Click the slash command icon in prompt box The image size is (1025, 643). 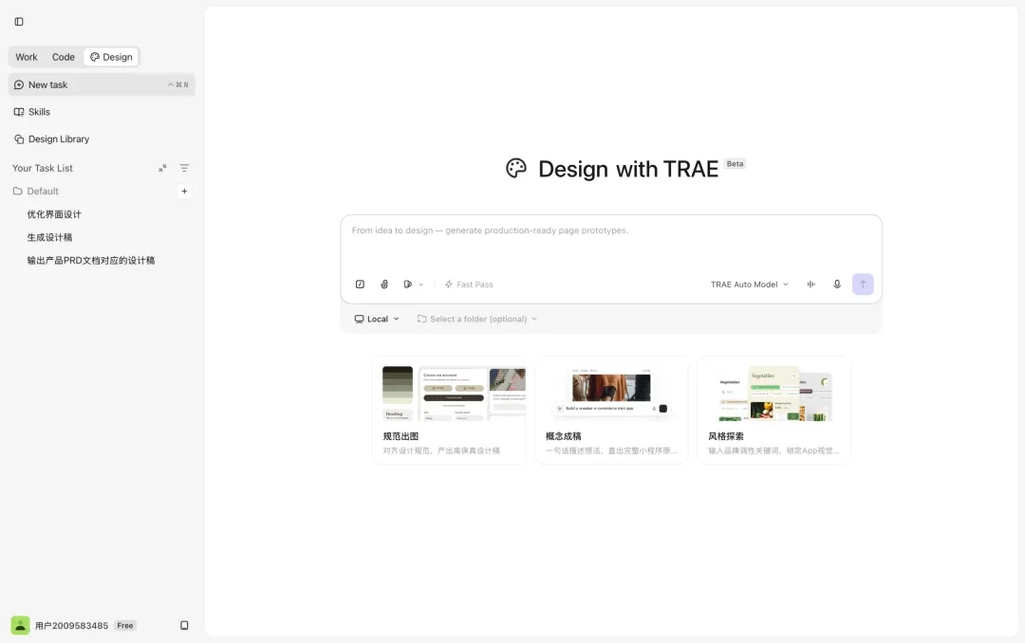[x=361, y=285]
